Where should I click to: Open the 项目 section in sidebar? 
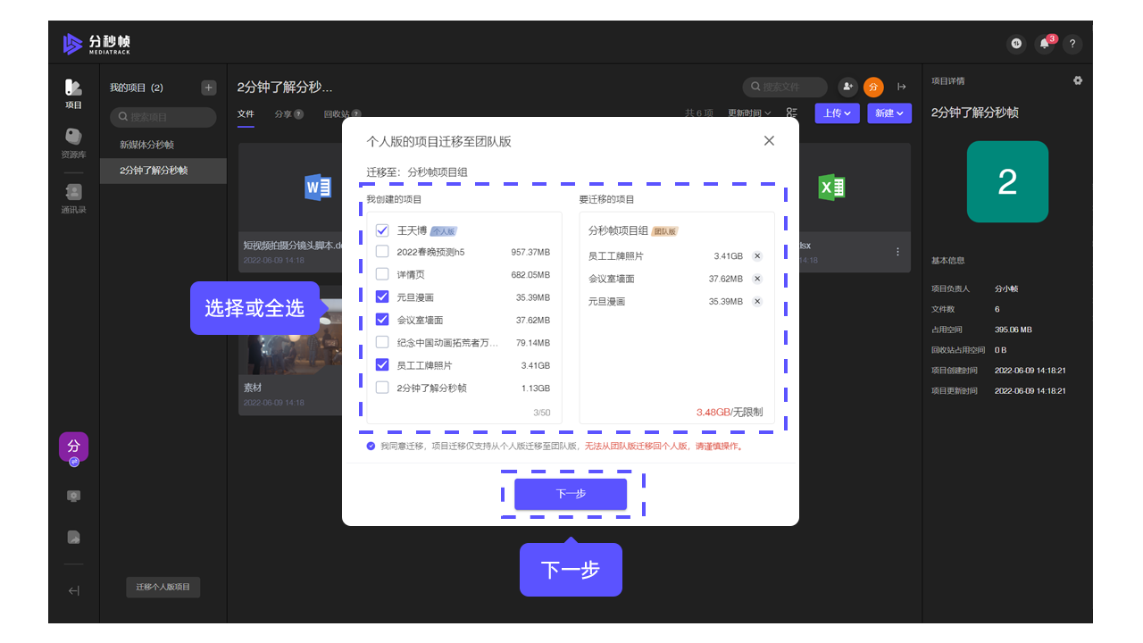point(73,95)
